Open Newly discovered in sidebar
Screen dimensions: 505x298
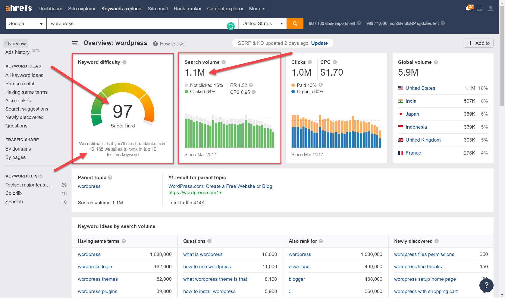pos(24,117)
